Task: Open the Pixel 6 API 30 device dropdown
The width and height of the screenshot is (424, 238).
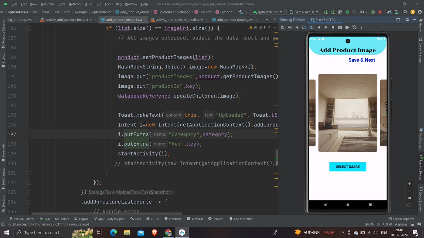Action: point(304,12)
